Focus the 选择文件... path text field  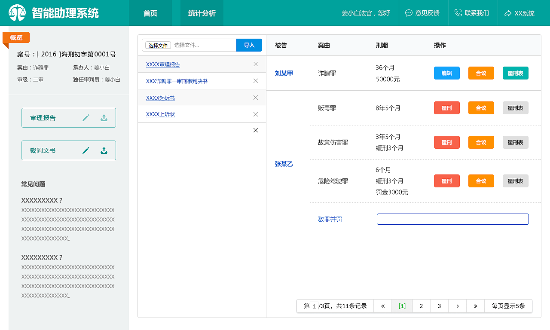(x=204, y=45)
